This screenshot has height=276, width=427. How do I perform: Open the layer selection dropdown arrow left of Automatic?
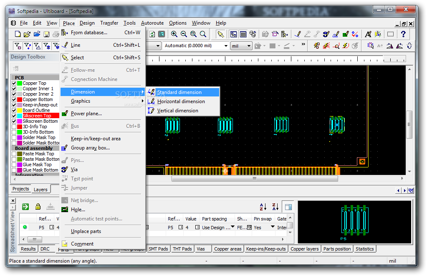[158, 46]
